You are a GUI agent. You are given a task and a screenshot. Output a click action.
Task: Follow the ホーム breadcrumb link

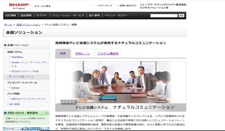point(8,25)
